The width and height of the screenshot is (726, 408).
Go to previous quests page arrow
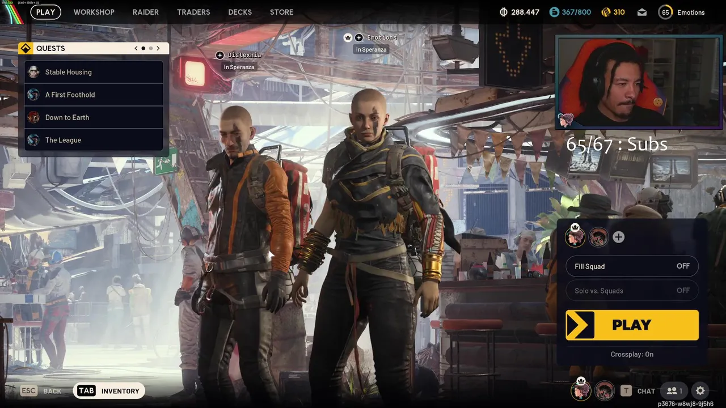coord(136,48)
